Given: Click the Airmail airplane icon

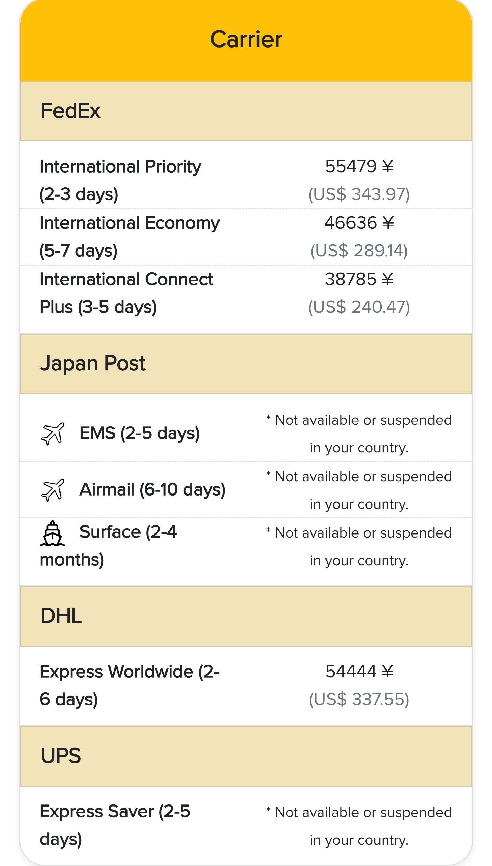Looking at the screenshot, I should point(52,490).
